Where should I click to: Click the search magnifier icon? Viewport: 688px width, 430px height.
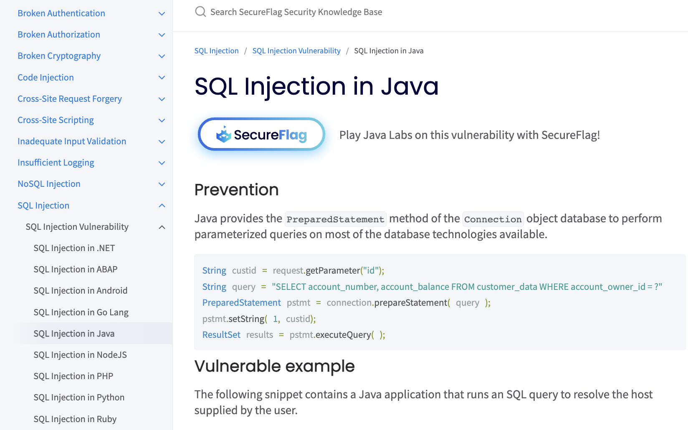200,12
